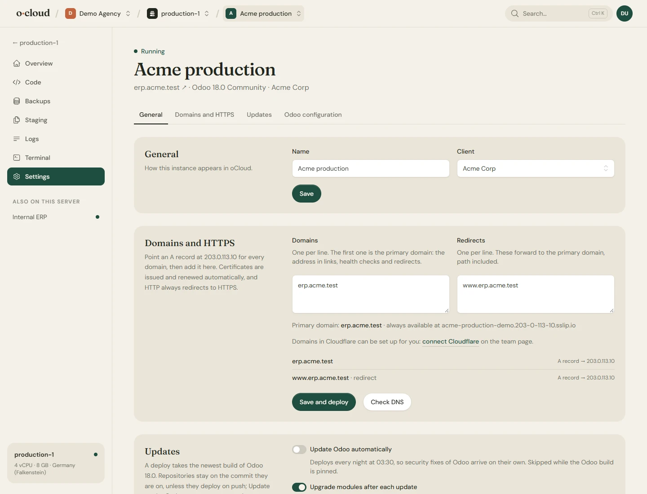Switch to Odoo configuration tab

click(313, 115)
